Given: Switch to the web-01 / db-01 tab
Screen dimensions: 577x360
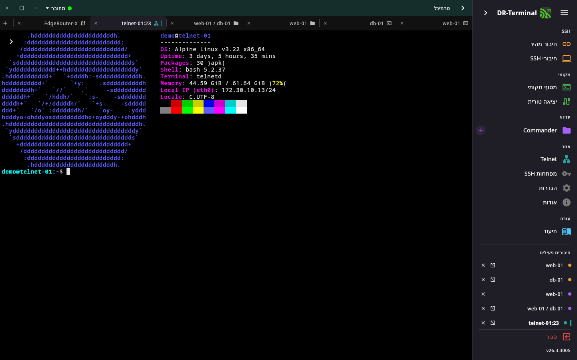Looking at the screenshot, I should click(205, 23).
